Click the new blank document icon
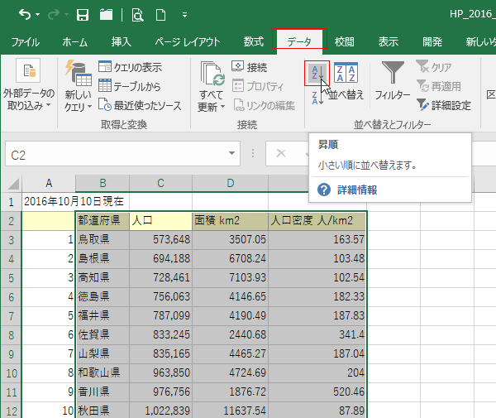 162,14
